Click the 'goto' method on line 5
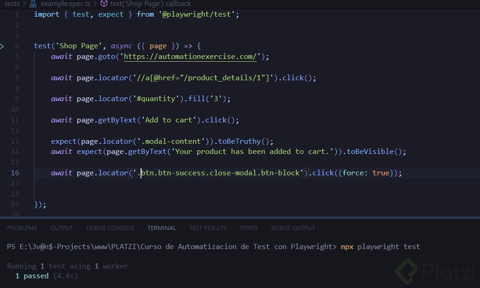Viewport: 480px width, 288px height. 107,57
